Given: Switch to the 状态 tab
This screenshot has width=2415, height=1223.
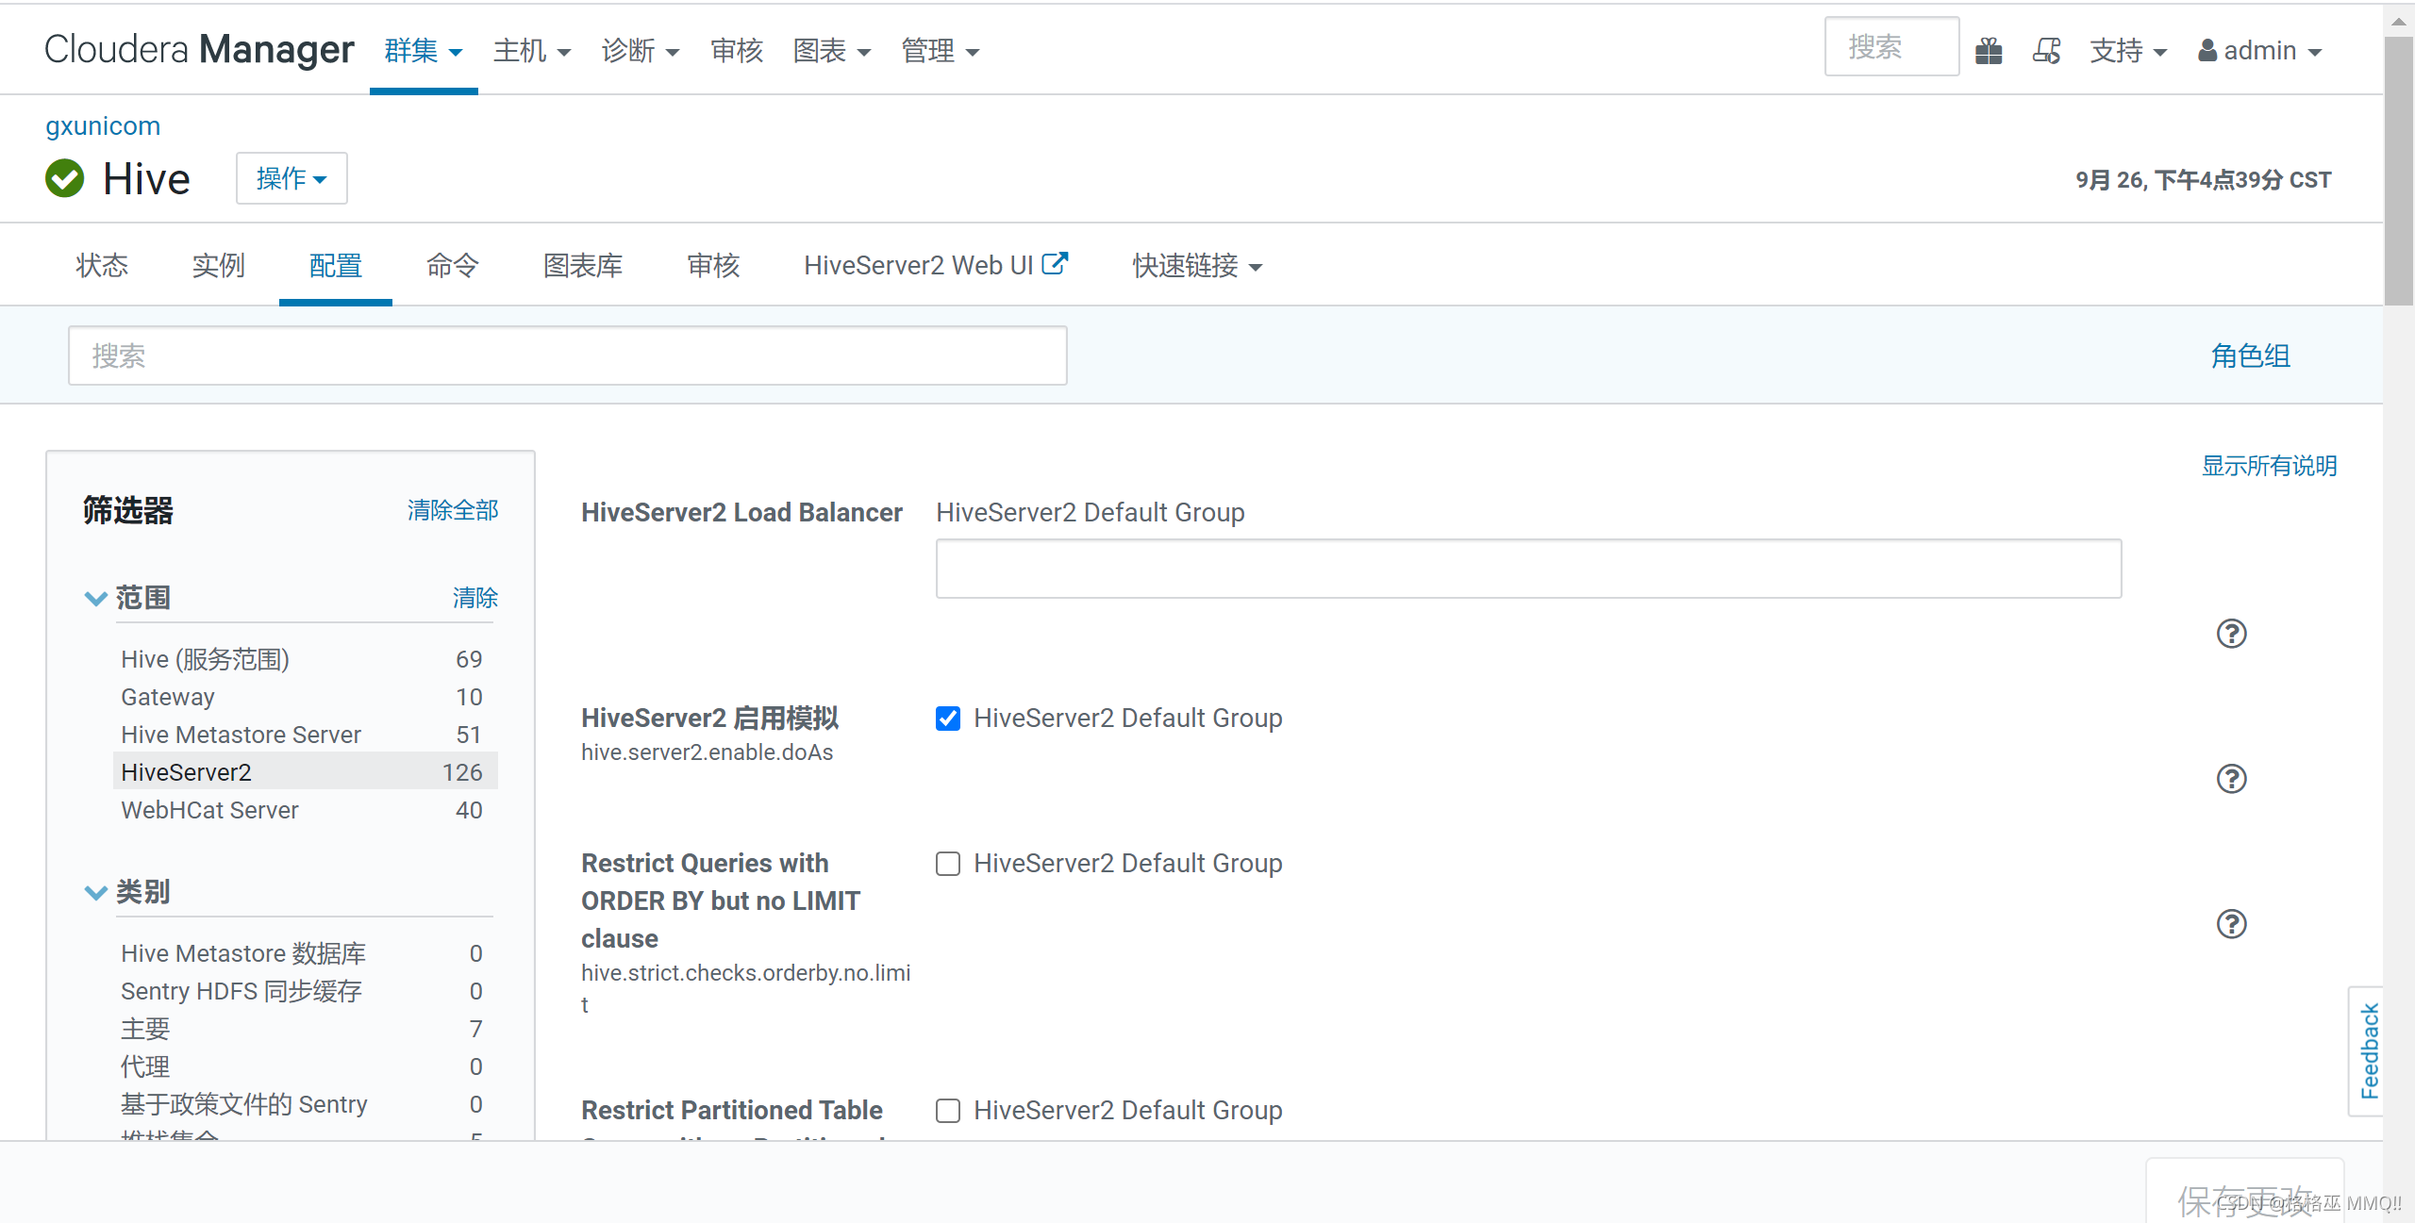Looking at the screenshot, I should (102, 266).
